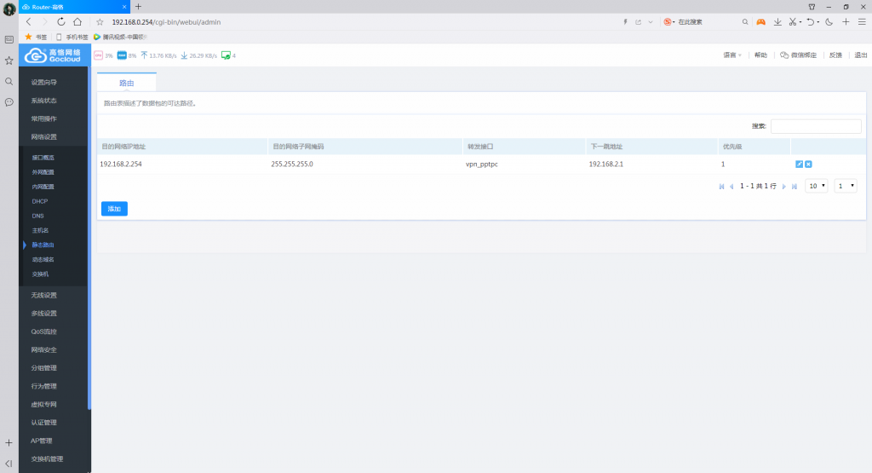Screen dimensions: 872x473
Task: Open the 手机书签 bookmarks folder
Action: point(72,37)
